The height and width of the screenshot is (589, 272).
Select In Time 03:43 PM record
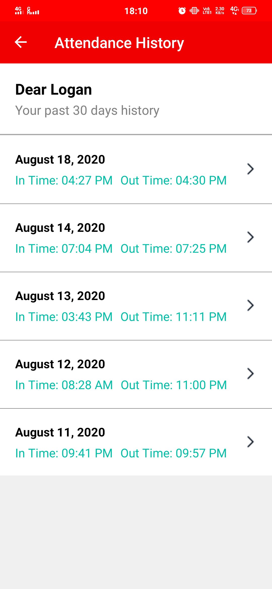click(64, 317)
